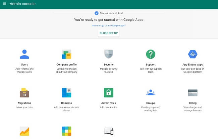Select the Users label

(x=24, y=65)
